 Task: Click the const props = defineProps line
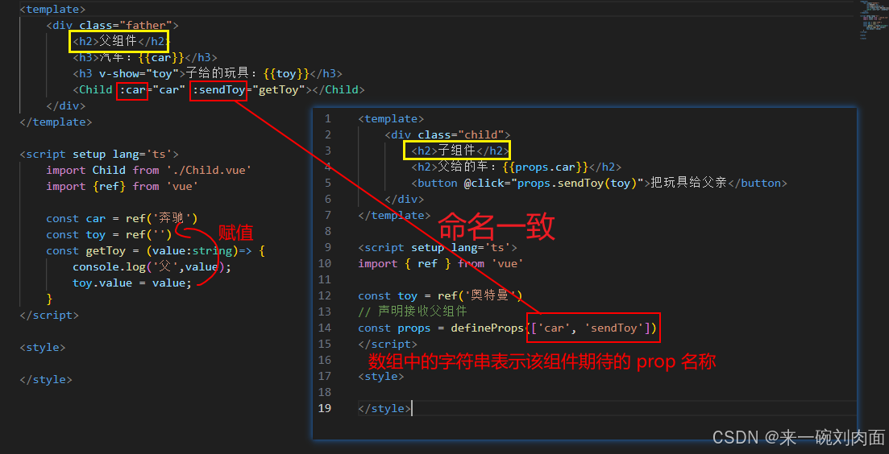pos(508,328)
